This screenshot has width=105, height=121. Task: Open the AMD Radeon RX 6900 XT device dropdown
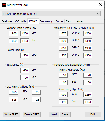[51, 14]
